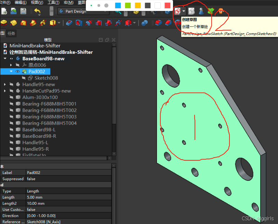Image resolution: width=278 pixels, height=224 pixels.
Task: Open the Check Geometry figure-with-magnifier icon
Action: (x=201, y=11)
